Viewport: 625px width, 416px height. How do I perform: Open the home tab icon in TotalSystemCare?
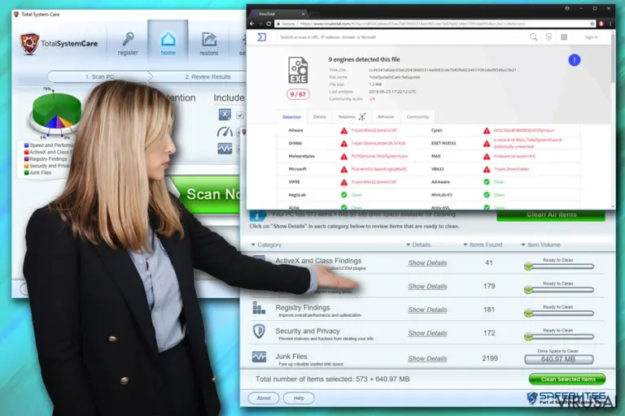(x=168, y=39)
